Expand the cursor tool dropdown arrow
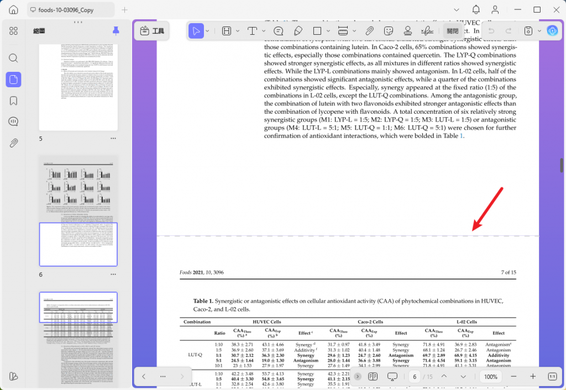The image size is (566, 390). point(208,31)
